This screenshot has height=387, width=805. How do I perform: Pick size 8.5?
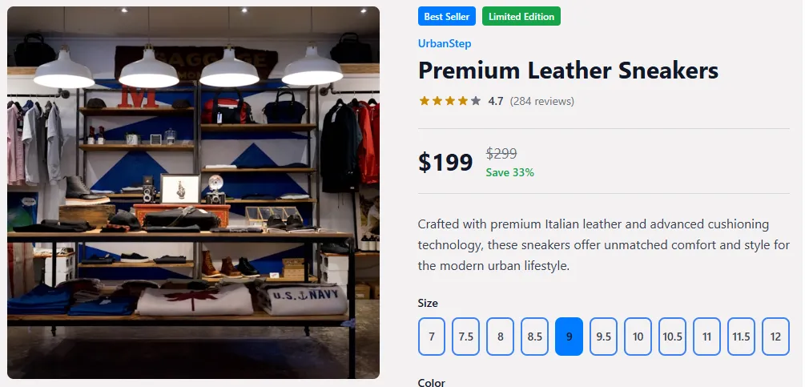534,337
